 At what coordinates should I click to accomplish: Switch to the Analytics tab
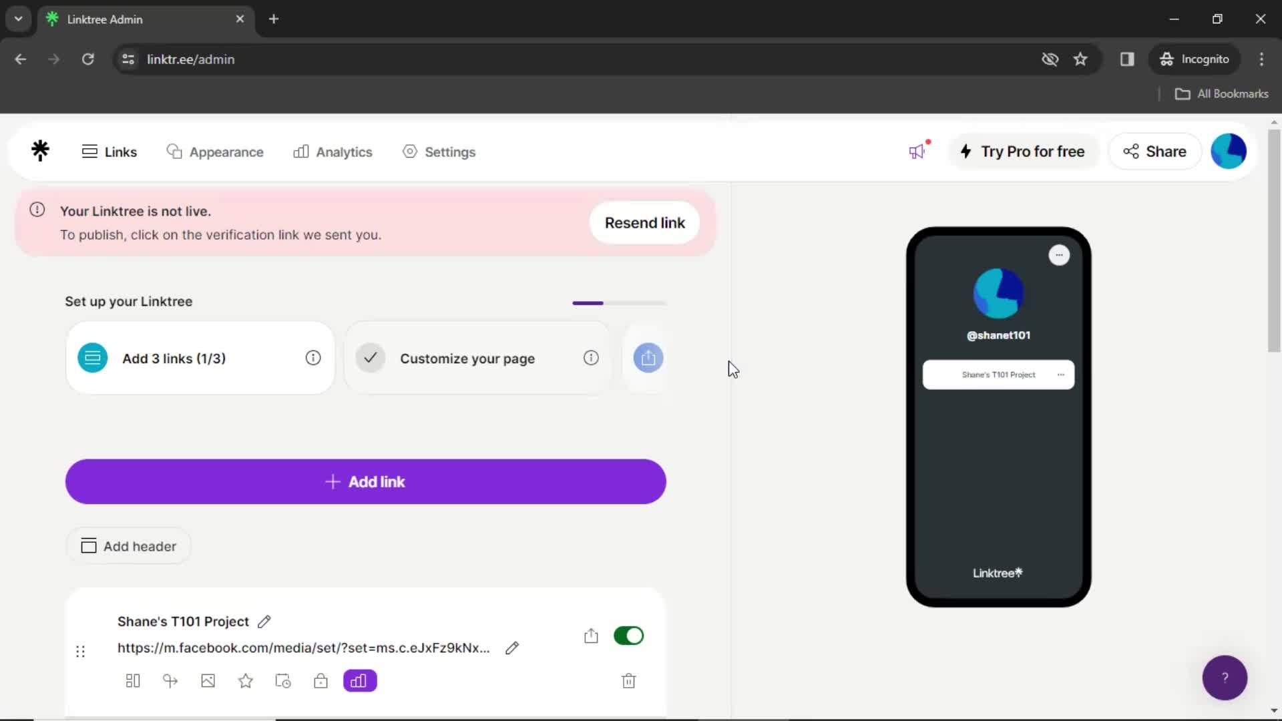click(333, 152)
